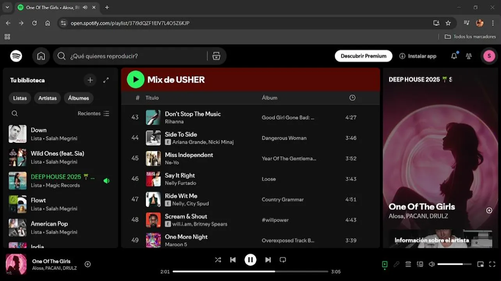Open the browser media control menu
This screenshot has width=501, height=281.
[x=466, y=23]
